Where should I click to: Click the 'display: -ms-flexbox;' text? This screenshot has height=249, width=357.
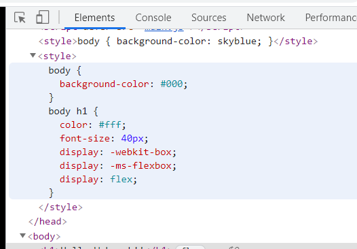coord(118,166)
